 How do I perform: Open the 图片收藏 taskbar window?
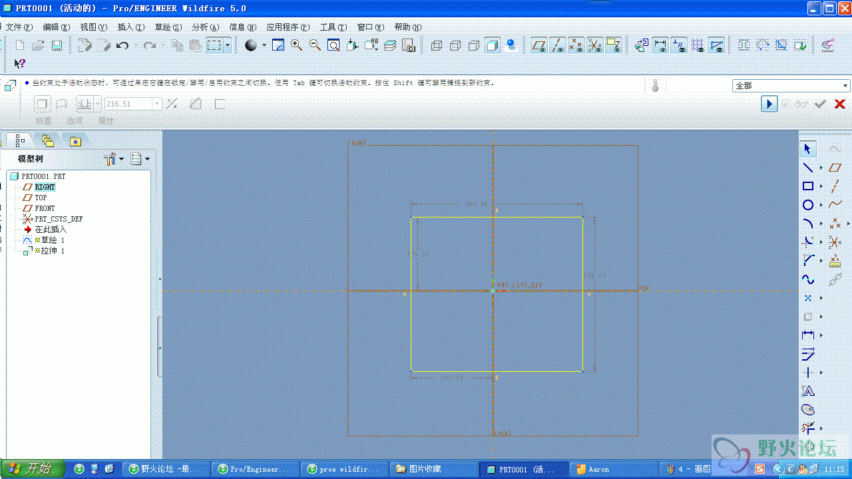[433, 469]
